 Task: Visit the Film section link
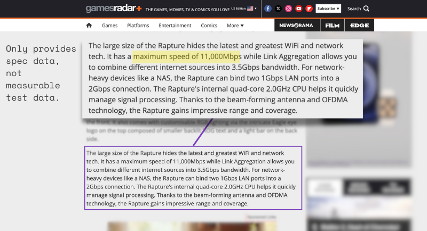click(x=332, y=25)
